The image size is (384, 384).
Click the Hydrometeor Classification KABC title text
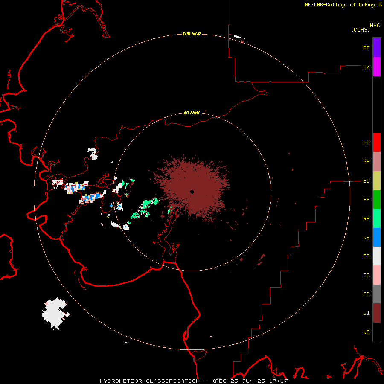point(194,381)
